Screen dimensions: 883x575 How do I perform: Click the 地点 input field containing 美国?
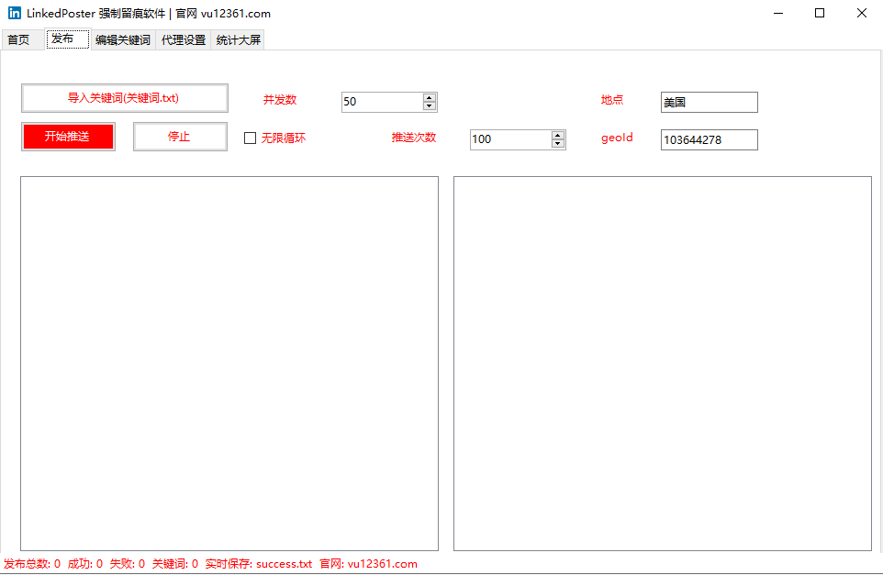[709, 103]
